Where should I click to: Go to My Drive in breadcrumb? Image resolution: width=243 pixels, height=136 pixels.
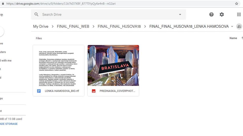(x=40, y=26)
